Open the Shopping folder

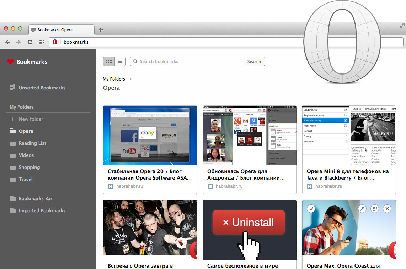point(25,168)
